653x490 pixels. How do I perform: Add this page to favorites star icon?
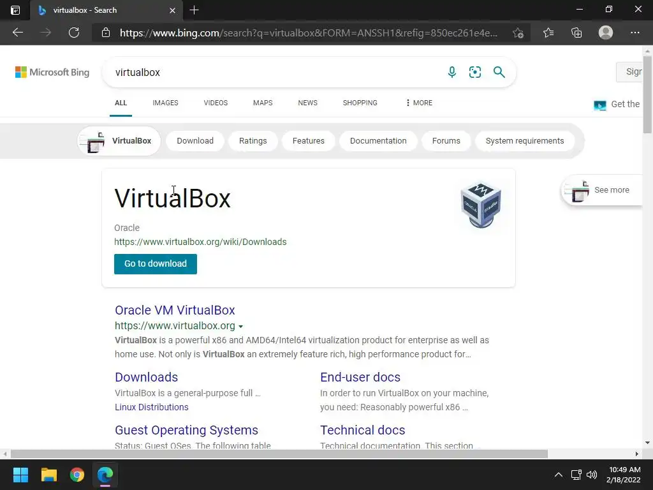[518, 33]
